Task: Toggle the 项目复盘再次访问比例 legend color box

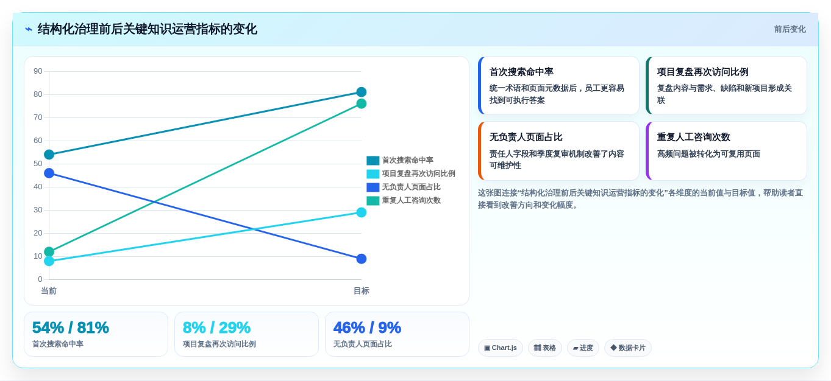Action: coord(373,174)
